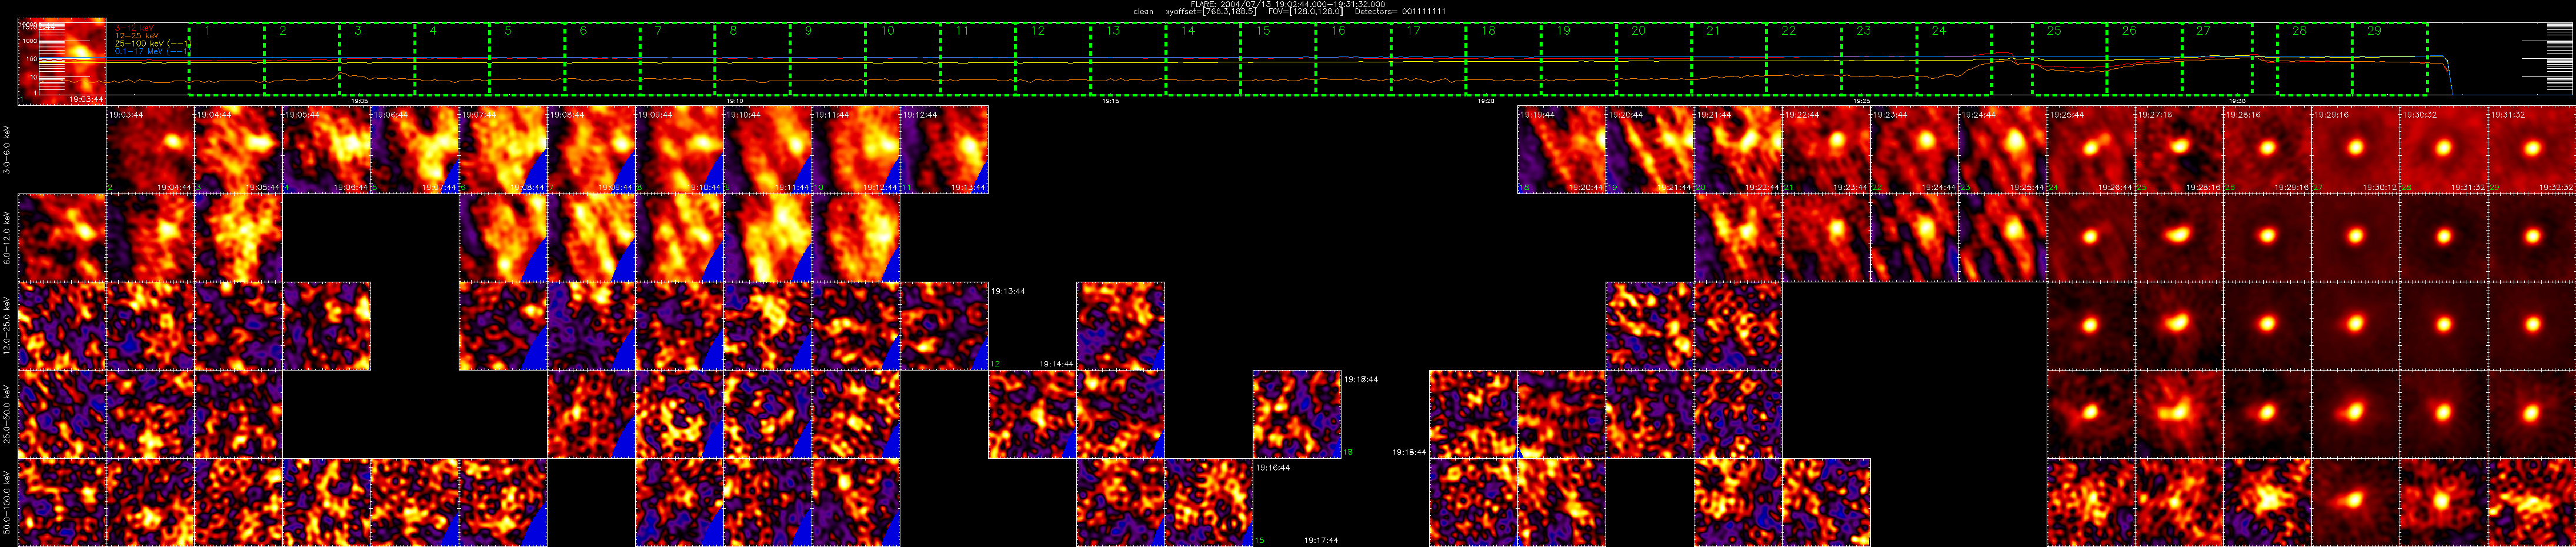Select time interval 29 on the lightcurve
Image resolution: width=2576 pixels, height=547 pixels.
click(x=2390, y=59)
